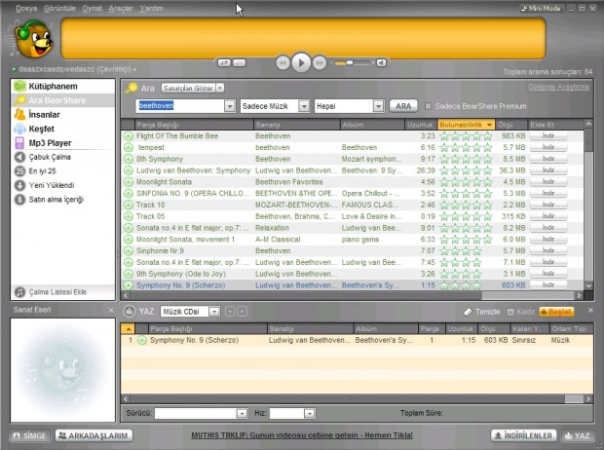The height and width of the screenshot is (450, 604).
Task: Open Sürücü drive dropdown
Action: coord(242,413)
